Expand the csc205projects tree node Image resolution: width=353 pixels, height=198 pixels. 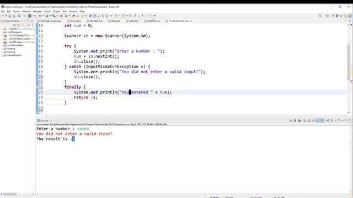2,32
